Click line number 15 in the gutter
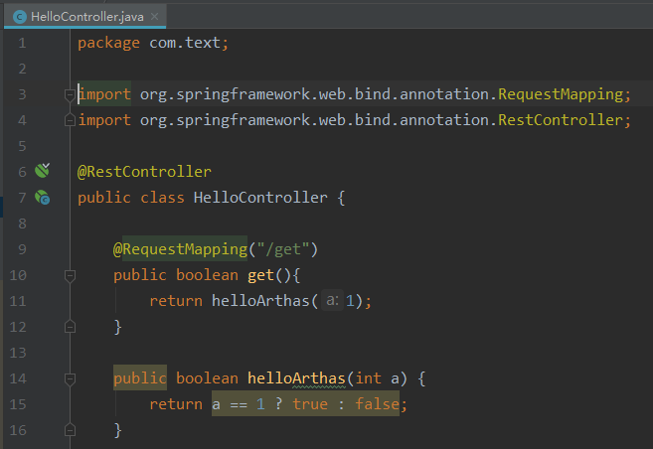Image resolution: width=653 pixels, height=449 pixels. [x=18, y=404]
